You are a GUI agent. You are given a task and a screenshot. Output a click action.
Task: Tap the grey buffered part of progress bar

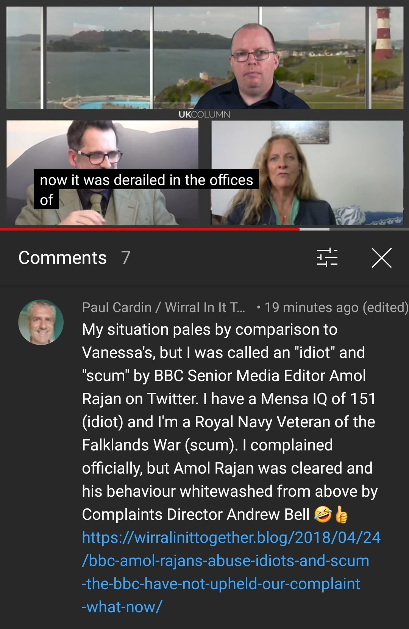pyautogui.click(x=314, y=229)
